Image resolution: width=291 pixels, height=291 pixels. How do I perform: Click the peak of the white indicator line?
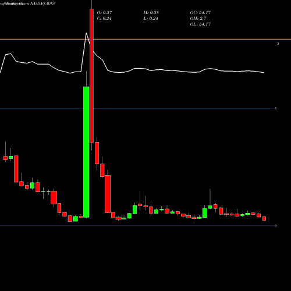click(86, 33)
